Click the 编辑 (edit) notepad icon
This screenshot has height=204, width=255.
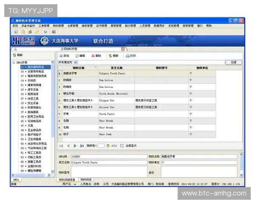(77, 56)
